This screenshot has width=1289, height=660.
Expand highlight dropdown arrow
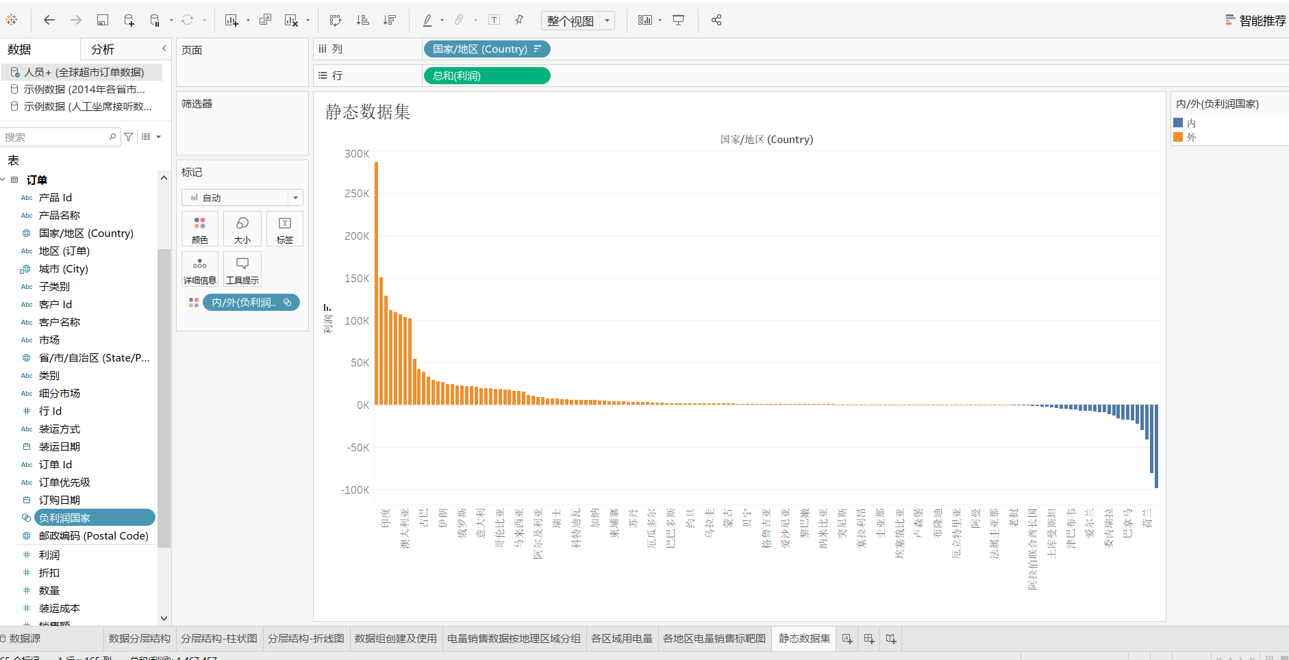[x=442, y=21]
